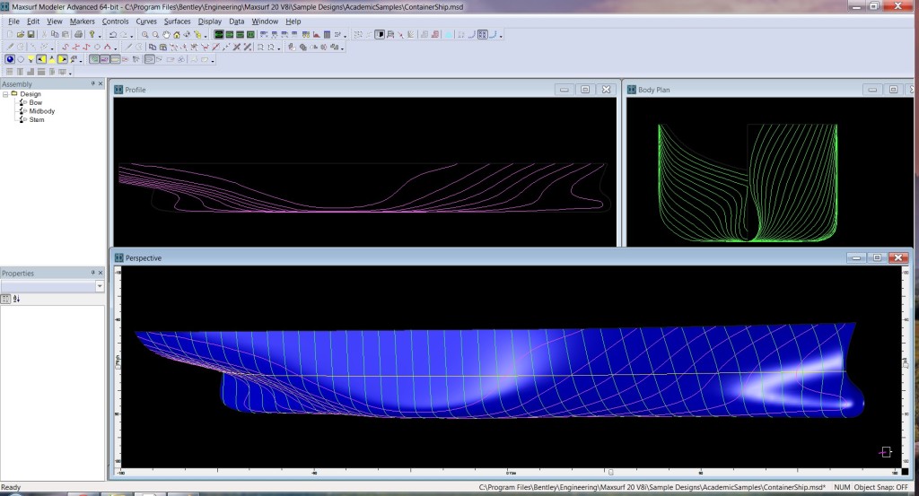Viewport: 919px width, 496px height.
Task: Toggle the first pressed green visibility button
Action: pos(94,59)
